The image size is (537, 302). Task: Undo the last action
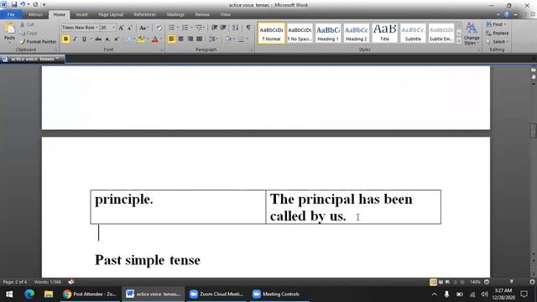coord(23,4)
